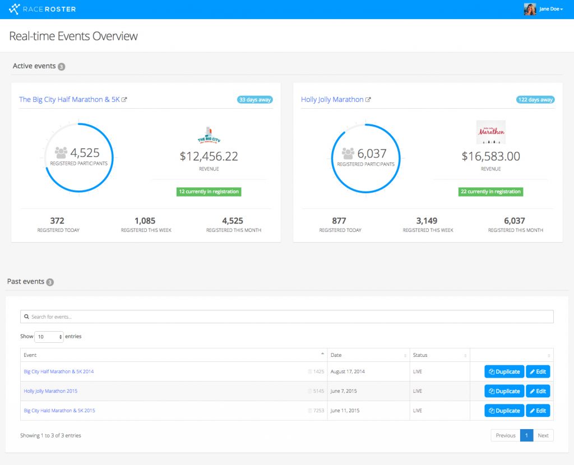This screenshot has height=465, width=574.
Task: Click The Big City event logo
Action: pyautogui.click(x=209, y=135)
